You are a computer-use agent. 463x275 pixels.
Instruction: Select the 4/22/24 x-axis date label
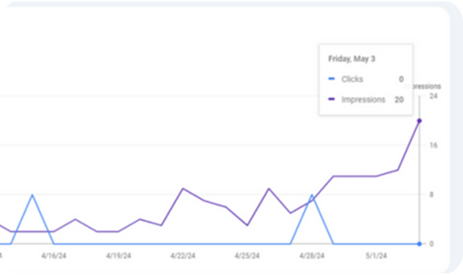[183, 256]
